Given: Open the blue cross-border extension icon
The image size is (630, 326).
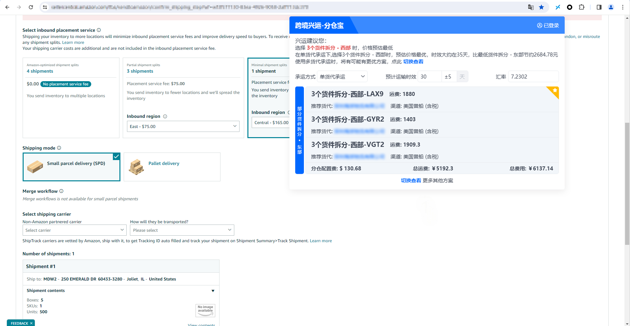Looking at the screenshot, I should 558,7.
